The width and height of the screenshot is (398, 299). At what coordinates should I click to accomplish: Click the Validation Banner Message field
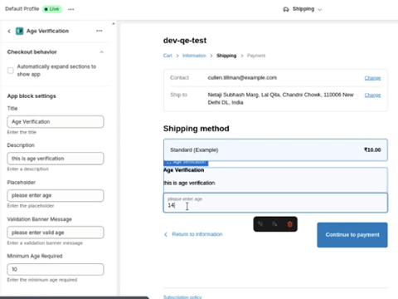[x=56, y=233]
